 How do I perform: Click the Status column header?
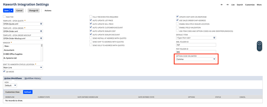coord(218,97)
